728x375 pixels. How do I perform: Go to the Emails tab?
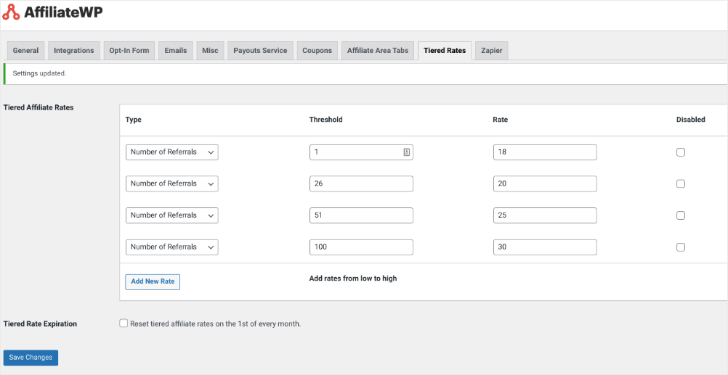pyautogui.click(x=176, y=51)
